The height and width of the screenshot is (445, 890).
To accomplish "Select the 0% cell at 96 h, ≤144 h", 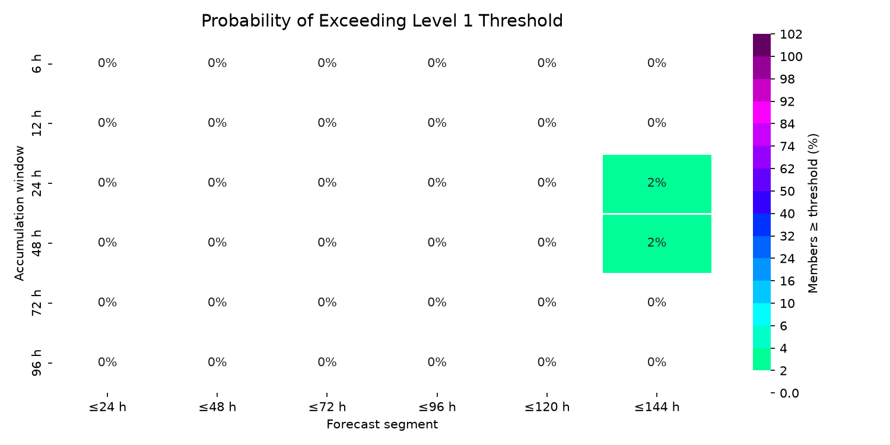I will [657, 363].
